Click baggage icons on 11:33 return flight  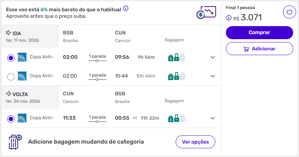click(x=176, y=118)
